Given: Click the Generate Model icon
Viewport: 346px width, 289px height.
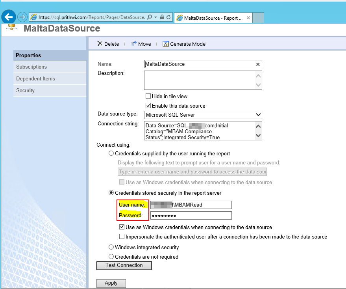Looking at the screenshot, I should pyautogui.click(x=166, y=44).
